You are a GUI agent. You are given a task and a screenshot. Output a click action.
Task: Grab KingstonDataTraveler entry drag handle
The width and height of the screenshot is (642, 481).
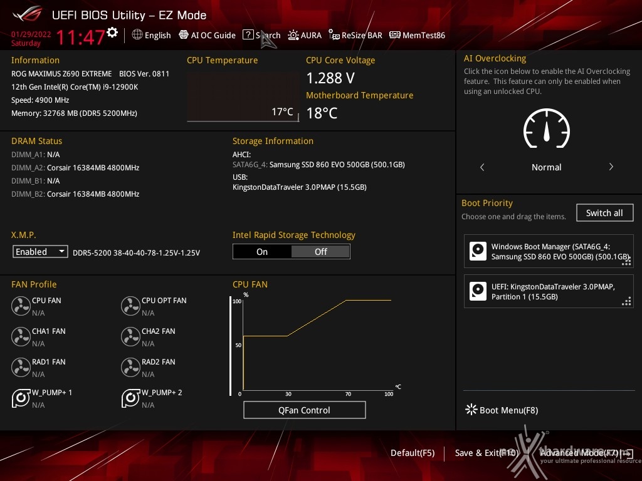click(x=626, y=301)
